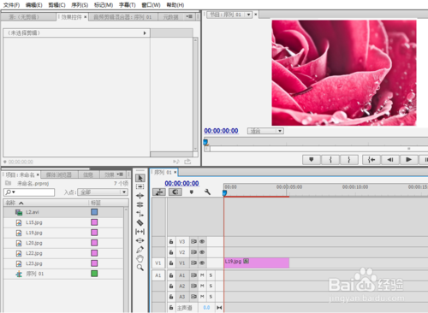Click the Play button in program monitor
The width and height of the screenshot is (428, 313).
pyautogui.click(x=408, y=160)
